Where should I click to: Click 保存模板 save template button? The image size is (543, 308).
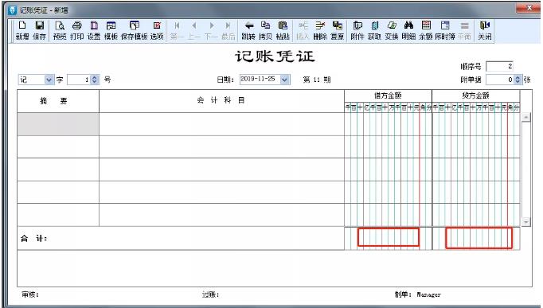pyautogui.click(x=134, y=30)
